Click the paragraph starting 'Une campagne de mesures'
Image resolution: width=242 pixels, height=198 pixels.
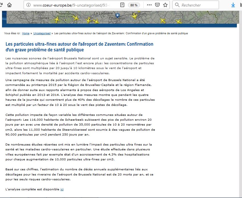coord(80,92)
